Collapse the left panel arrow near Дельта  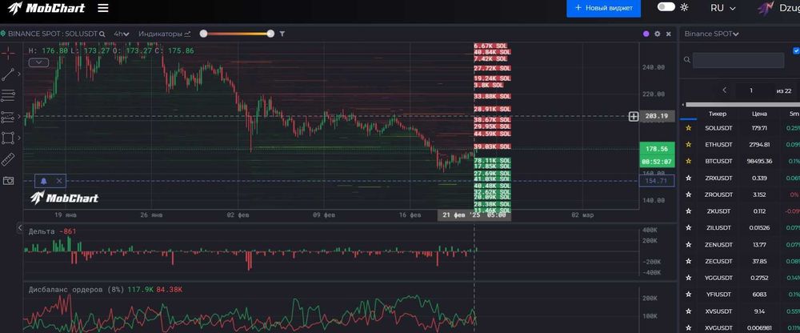point(20,228)
